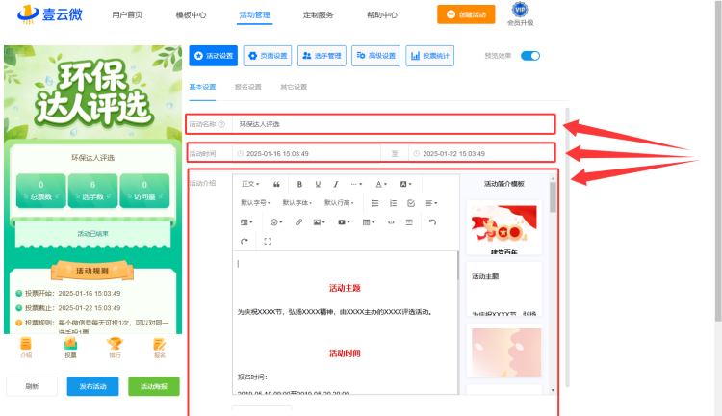Screen dimensions: 722x416
Task: Click the start time field 2025-01-16
Action: [x=307, y=153]
